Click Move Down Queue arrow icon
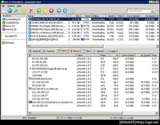Image resolution: width=160 pixels, height=125 pixels. [x=65, y=11]
